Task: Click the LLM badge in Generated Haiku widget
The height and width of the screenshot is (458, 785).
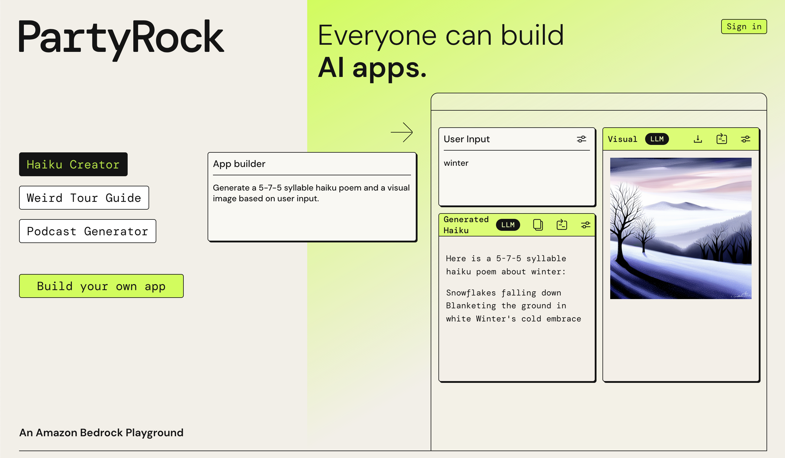Action: coord(508,225)
